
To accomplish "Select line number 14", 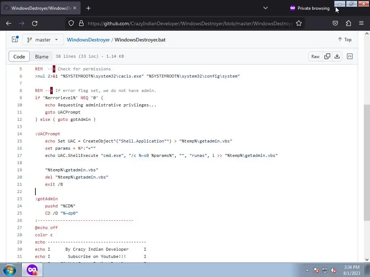I will pos(20,134).
